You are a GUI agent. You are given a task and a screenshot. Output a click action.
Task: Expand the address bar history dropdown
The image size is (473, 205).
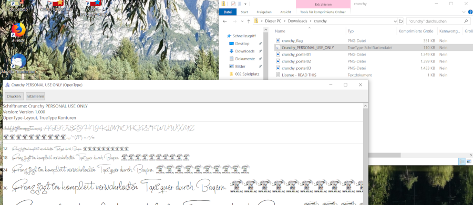[x=395, y=21]
